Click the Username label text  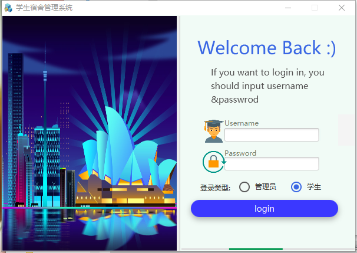click(242, 123)
